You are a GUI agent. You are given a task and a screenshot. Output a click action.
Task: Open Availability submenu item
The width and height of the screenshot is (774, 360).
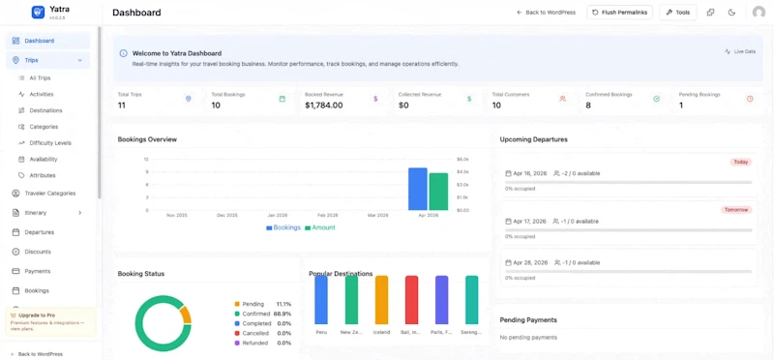pyautogui.click(x=44, y=160)
